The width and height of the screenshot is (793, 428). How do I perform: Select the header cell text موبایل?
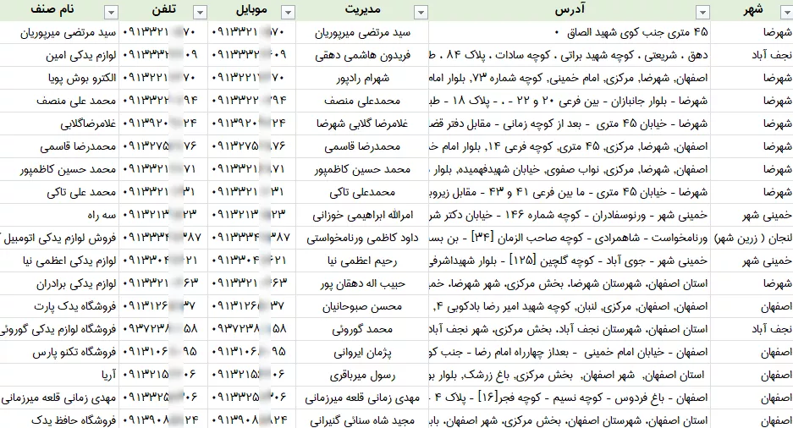(x=251, y=9)
